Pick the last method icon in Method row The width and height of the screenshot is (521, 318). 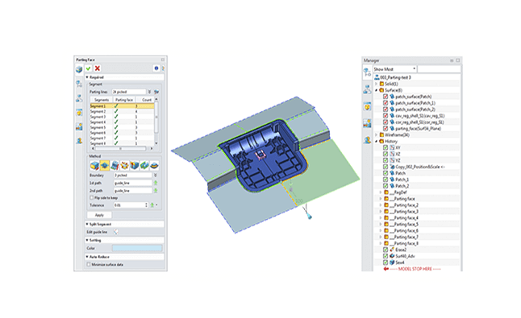point(154,165)
